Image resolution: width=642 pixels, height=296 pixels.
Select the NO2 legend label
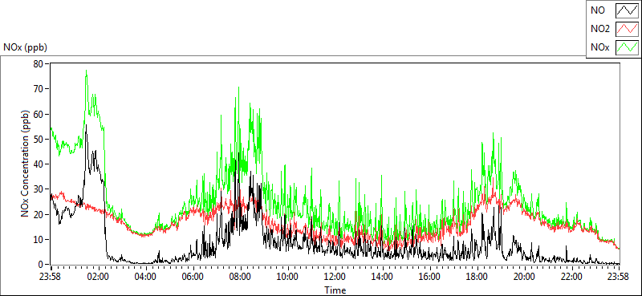click(600, 29)
